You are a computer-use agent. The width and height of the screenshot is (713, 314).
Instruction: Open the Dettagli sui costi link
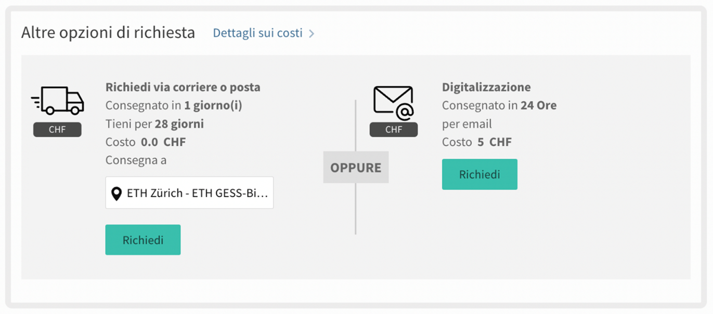coord(257,33)
